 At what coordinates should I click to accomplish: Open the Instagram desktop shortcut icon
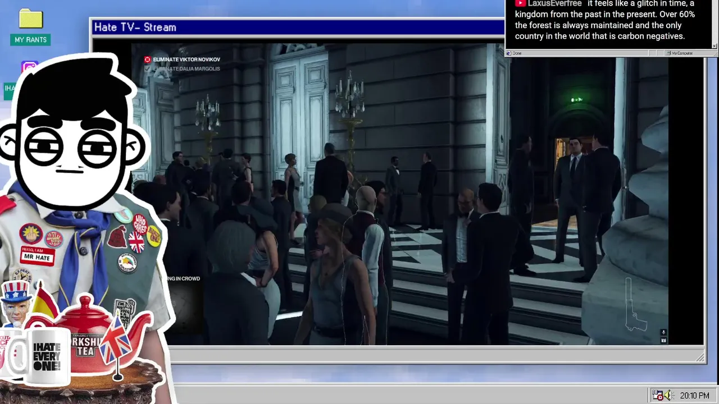[x=29, y=68]
